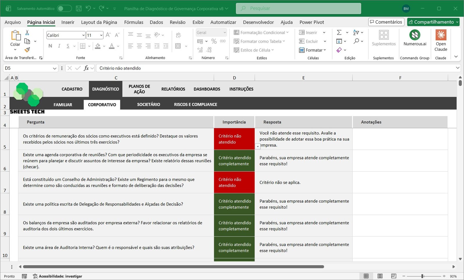Click the Comentários button
The height and width of the screenshot is (280, 464).
pyautogui.click(x=386, y=22)
